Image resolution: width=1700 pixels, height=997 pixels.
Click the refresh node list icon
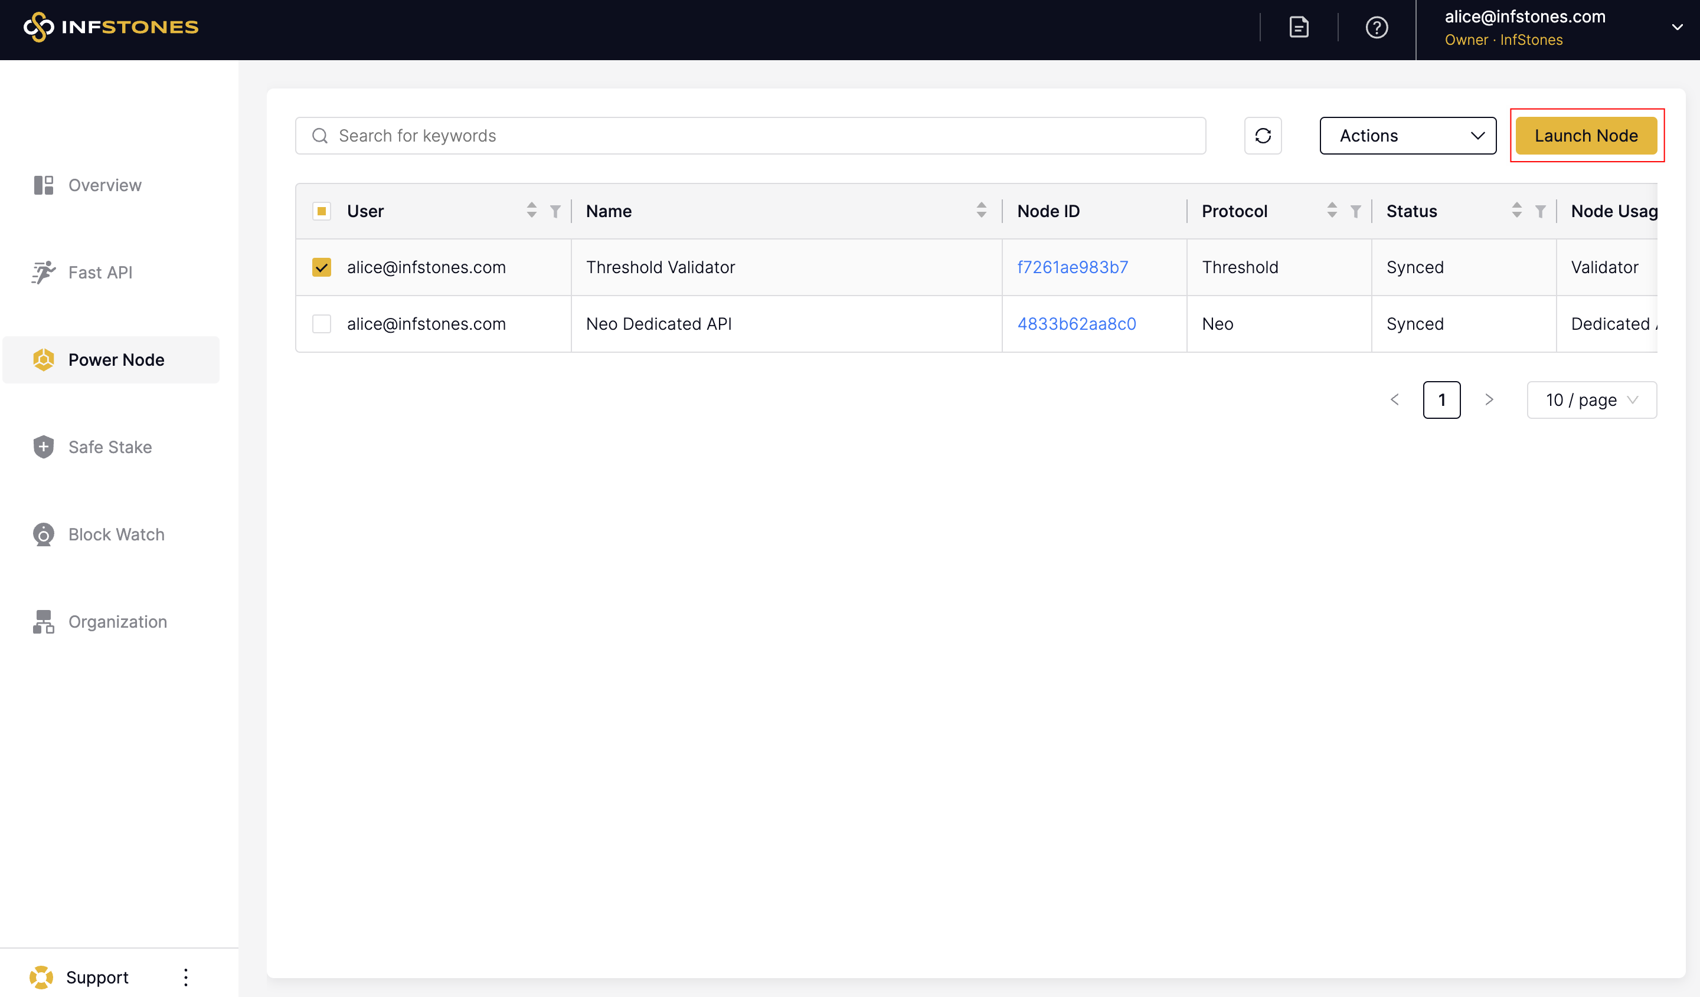pos(1262,136)
